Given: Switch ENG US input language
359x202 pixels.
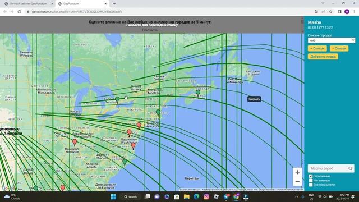Looking at the screenshot, I should (x=311, y=196).
